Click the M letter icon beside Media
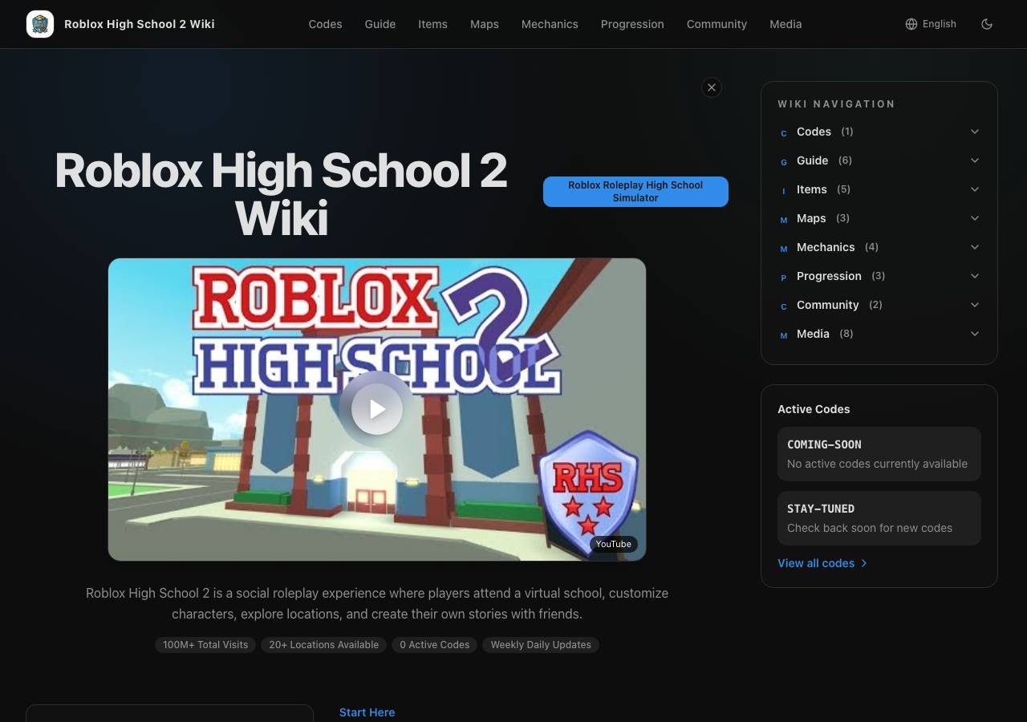Viewport: 1027px width, 722px height. click(784, 335)
